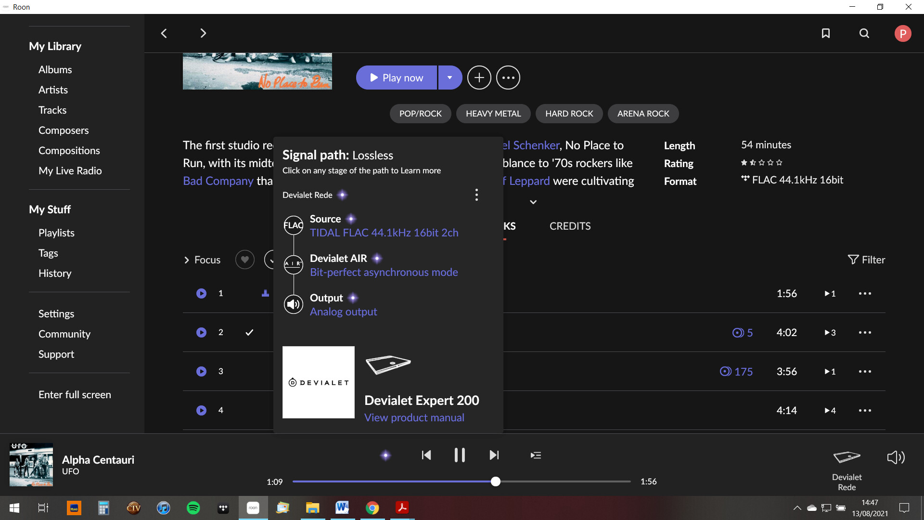Open Google Chrome from the taskbar
This screenshot has height=520, width=924.
(372, 508)
